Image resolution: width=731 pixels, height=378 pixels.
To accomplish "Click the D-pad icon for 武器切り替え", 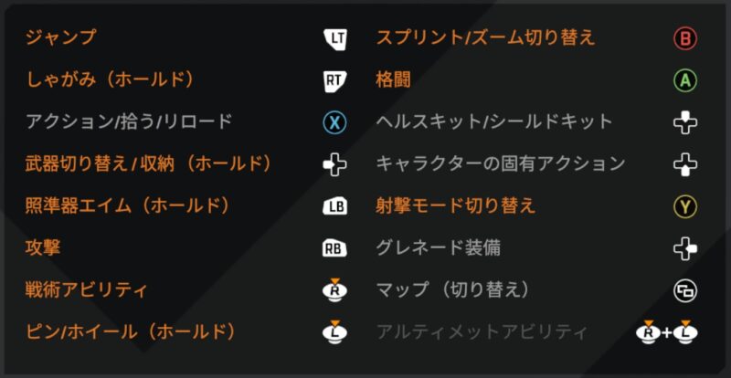I will 335,164.
